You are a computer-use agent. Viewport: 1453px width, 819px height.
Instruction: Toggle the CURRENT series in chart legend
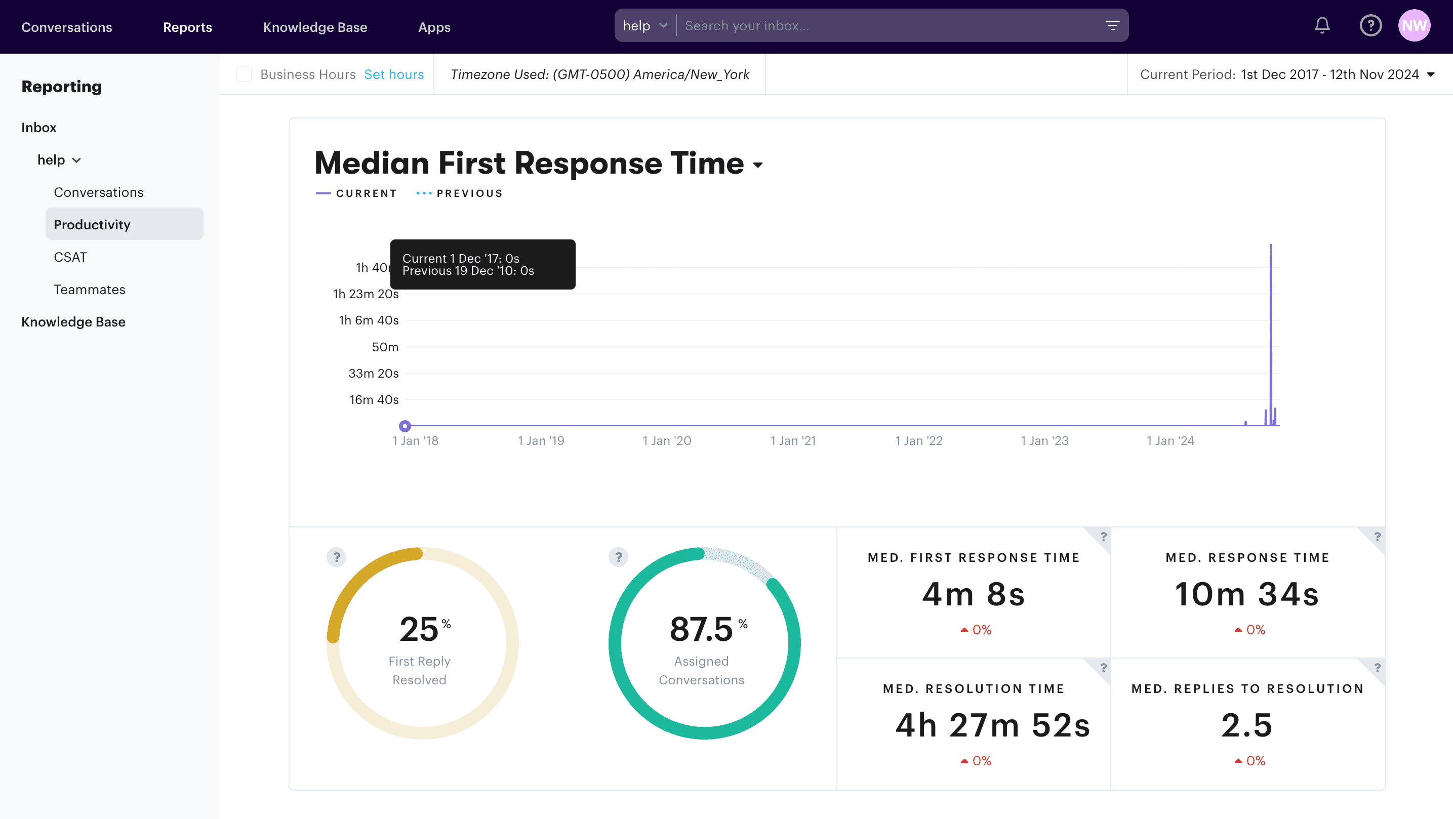tap(356, 192)
